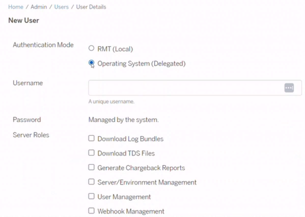Toggle the User Management checkbox

click(91, 196)
